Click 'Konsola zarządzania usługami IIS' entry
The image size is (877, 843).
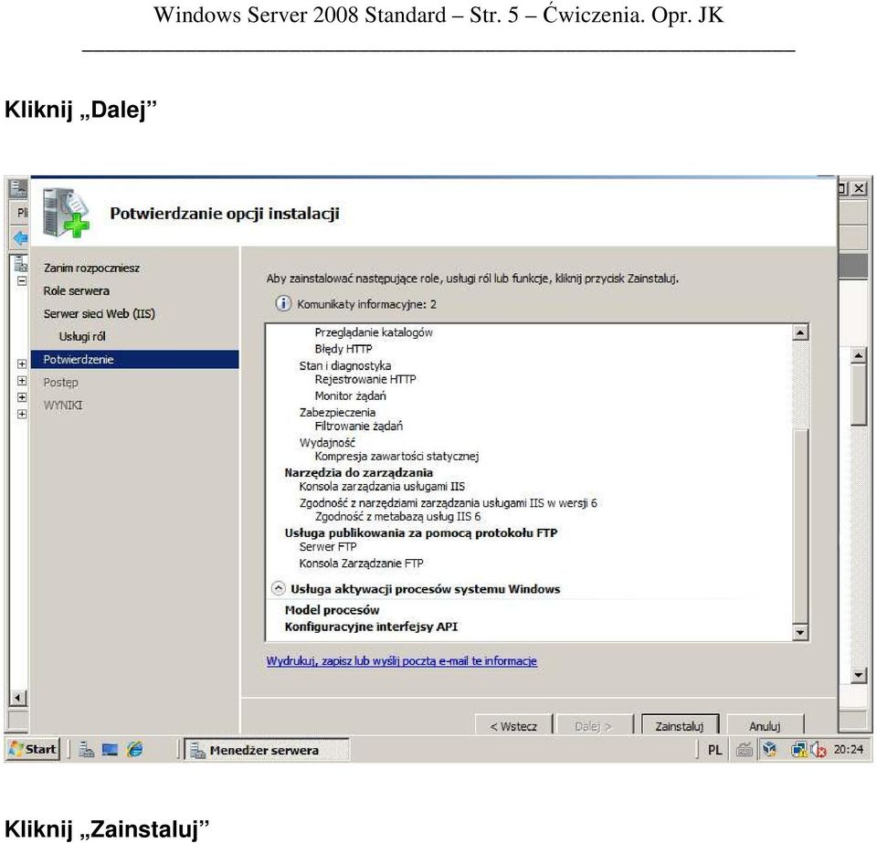point(382,486)
